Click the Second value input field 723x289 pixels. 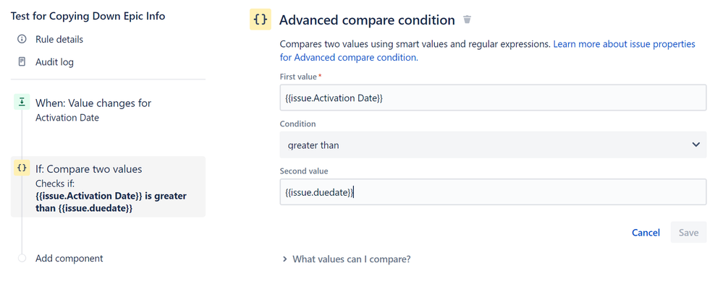pos(492,192)
